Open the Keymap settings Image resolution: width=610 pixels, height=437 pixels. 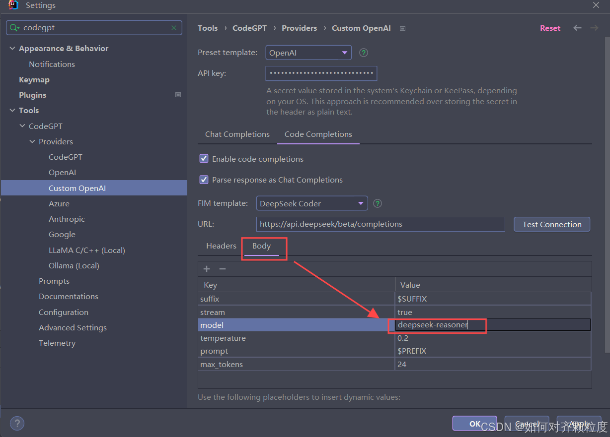pyautogui.click(x=34, y=79)
